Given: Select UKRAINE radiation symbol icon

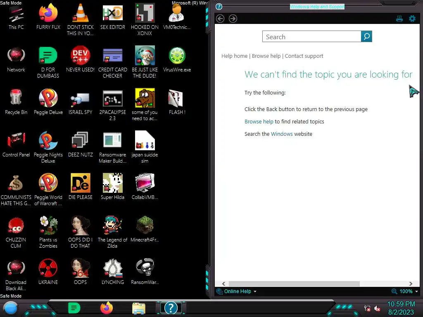Looking at the screenshot, I should (x=48, y=272).
